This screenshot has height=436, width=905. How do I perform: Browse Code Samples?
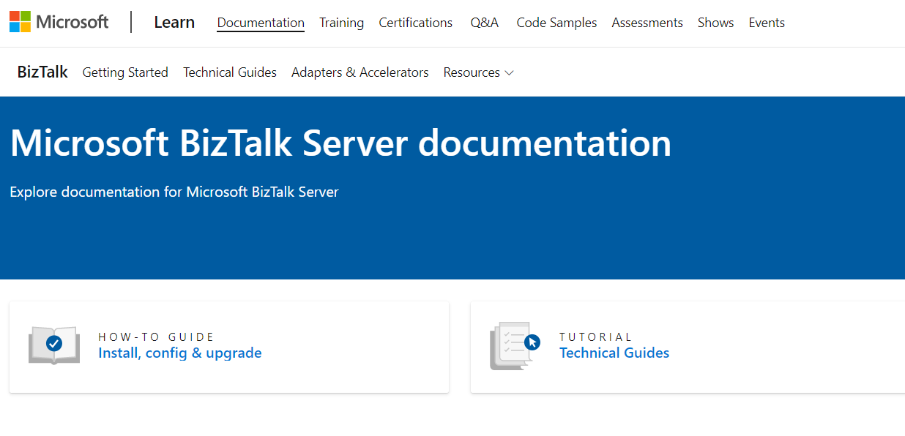(x=556, y=23)
